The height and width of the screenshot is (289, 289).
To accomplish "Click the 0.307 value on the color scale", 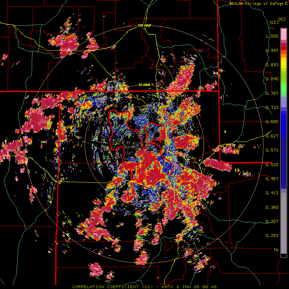I will [272, 221].
